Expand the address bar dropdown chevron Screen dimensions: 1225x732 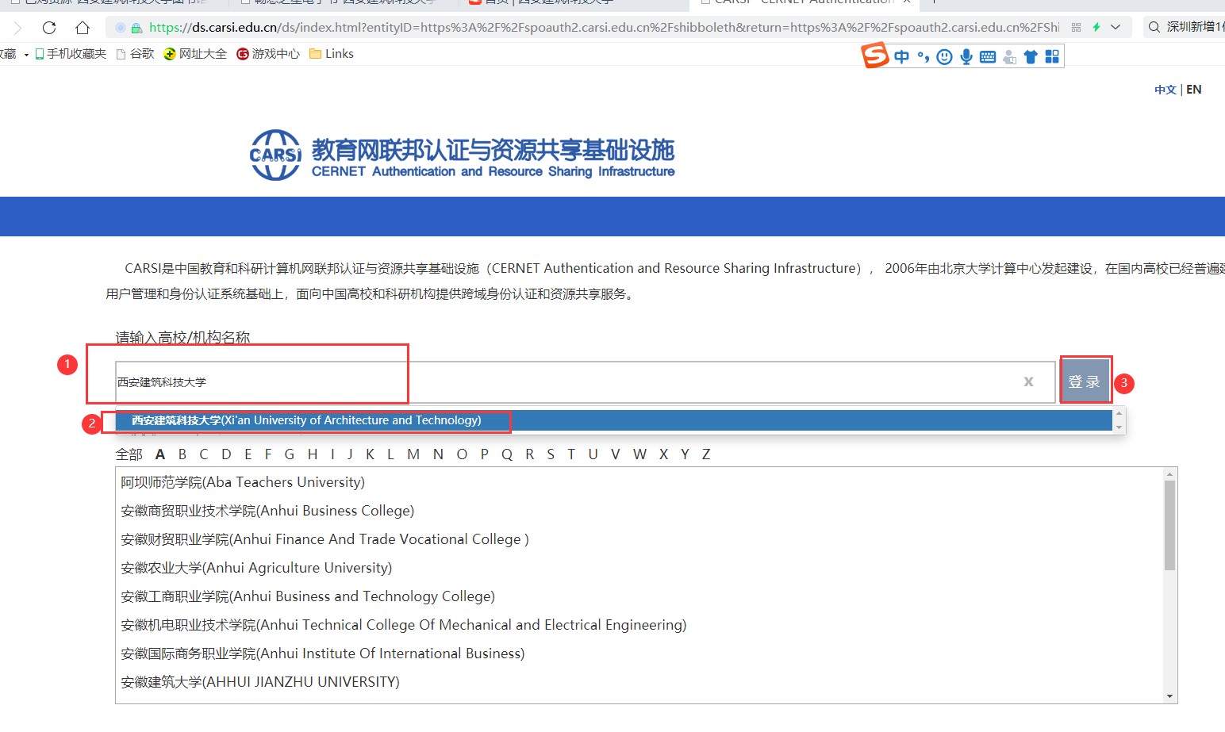tap(1116, 27)
